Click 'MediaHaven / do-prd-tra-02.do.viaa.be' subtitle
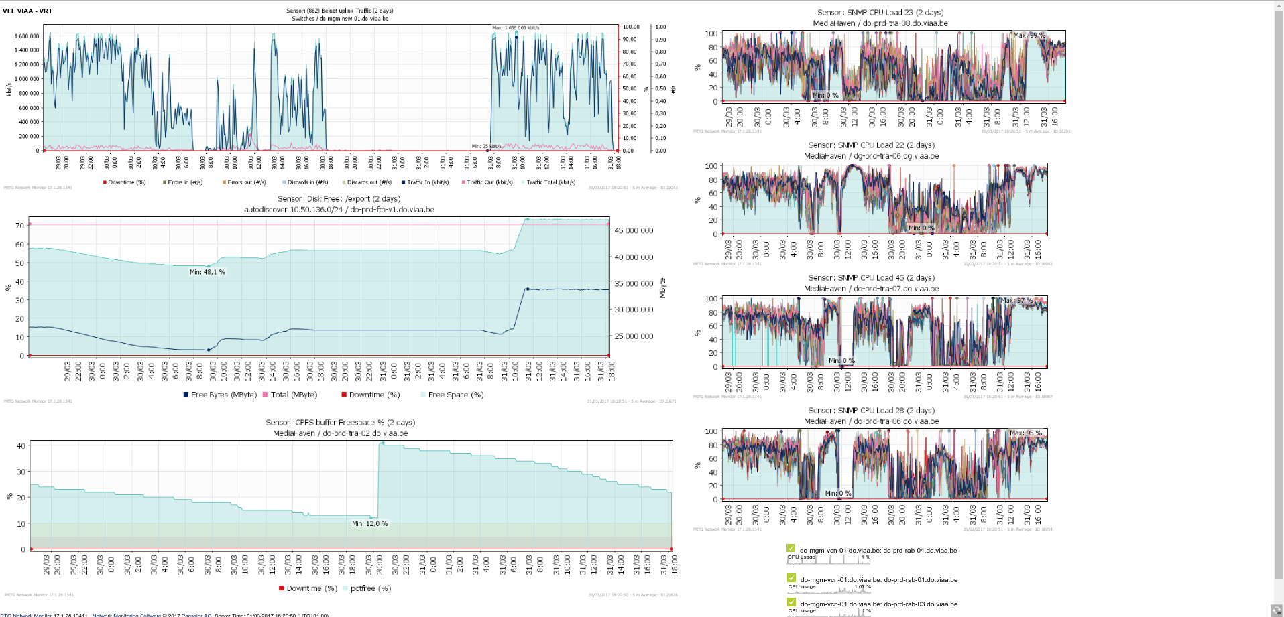 (340, 433)
